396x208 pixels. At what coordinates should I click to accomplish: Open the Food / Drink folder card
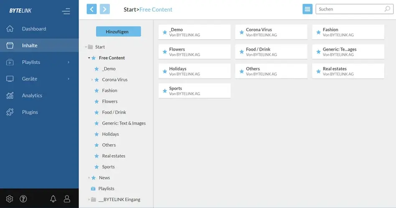(271, 52)
